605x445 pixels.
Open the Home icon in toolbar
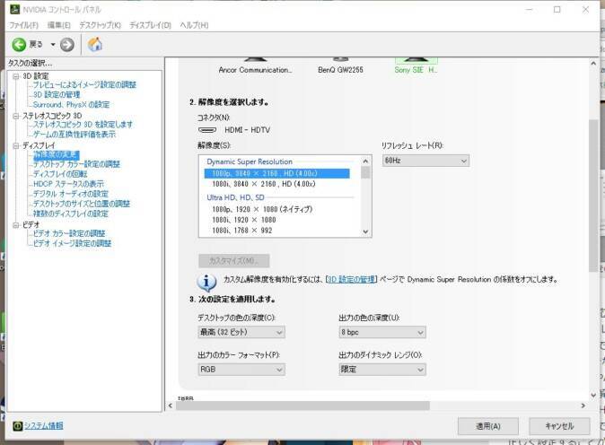click(95, 45)
